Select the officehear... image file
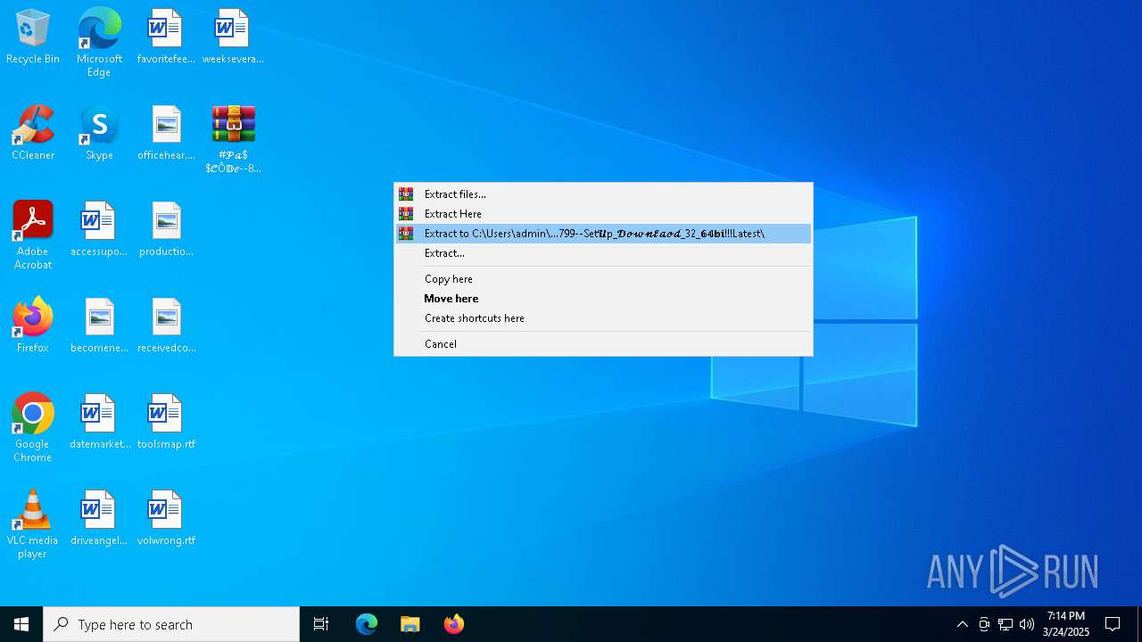This screenshot has height=642, width=1142. pos(166,134)
